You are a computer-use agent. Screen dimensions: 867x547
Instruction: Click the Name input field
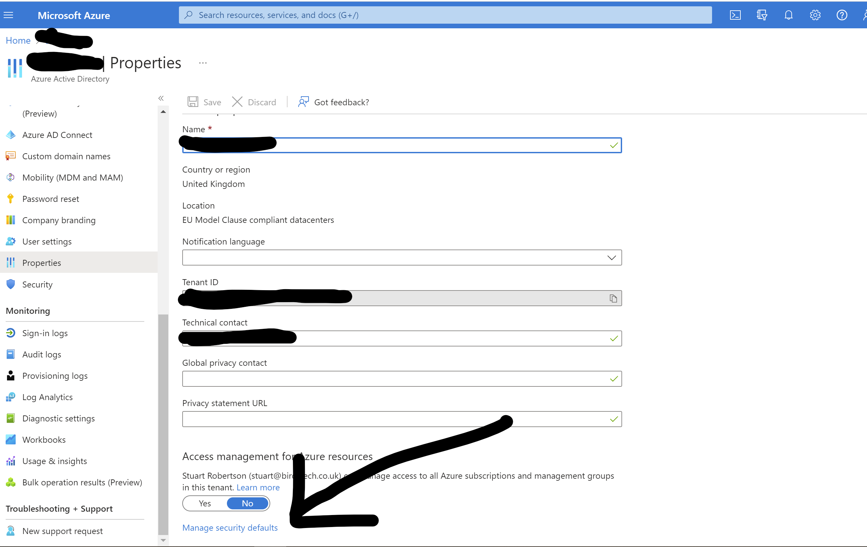(402, 145)
